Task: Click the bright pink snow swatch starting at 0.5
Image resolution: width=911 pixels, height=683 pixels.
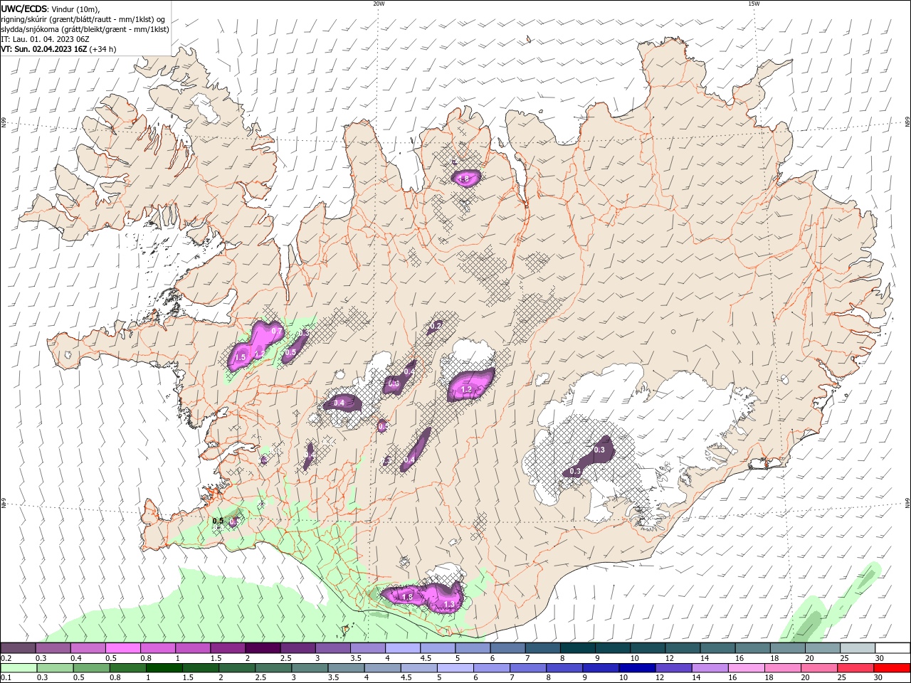Action: coord(122,648)
